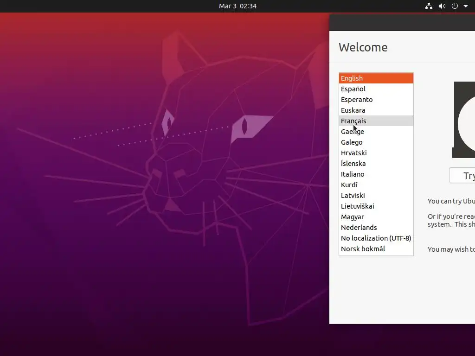475x356 pixels.
Task: Choose Esperanto from the language list
Action: click(x=376, y=100)
